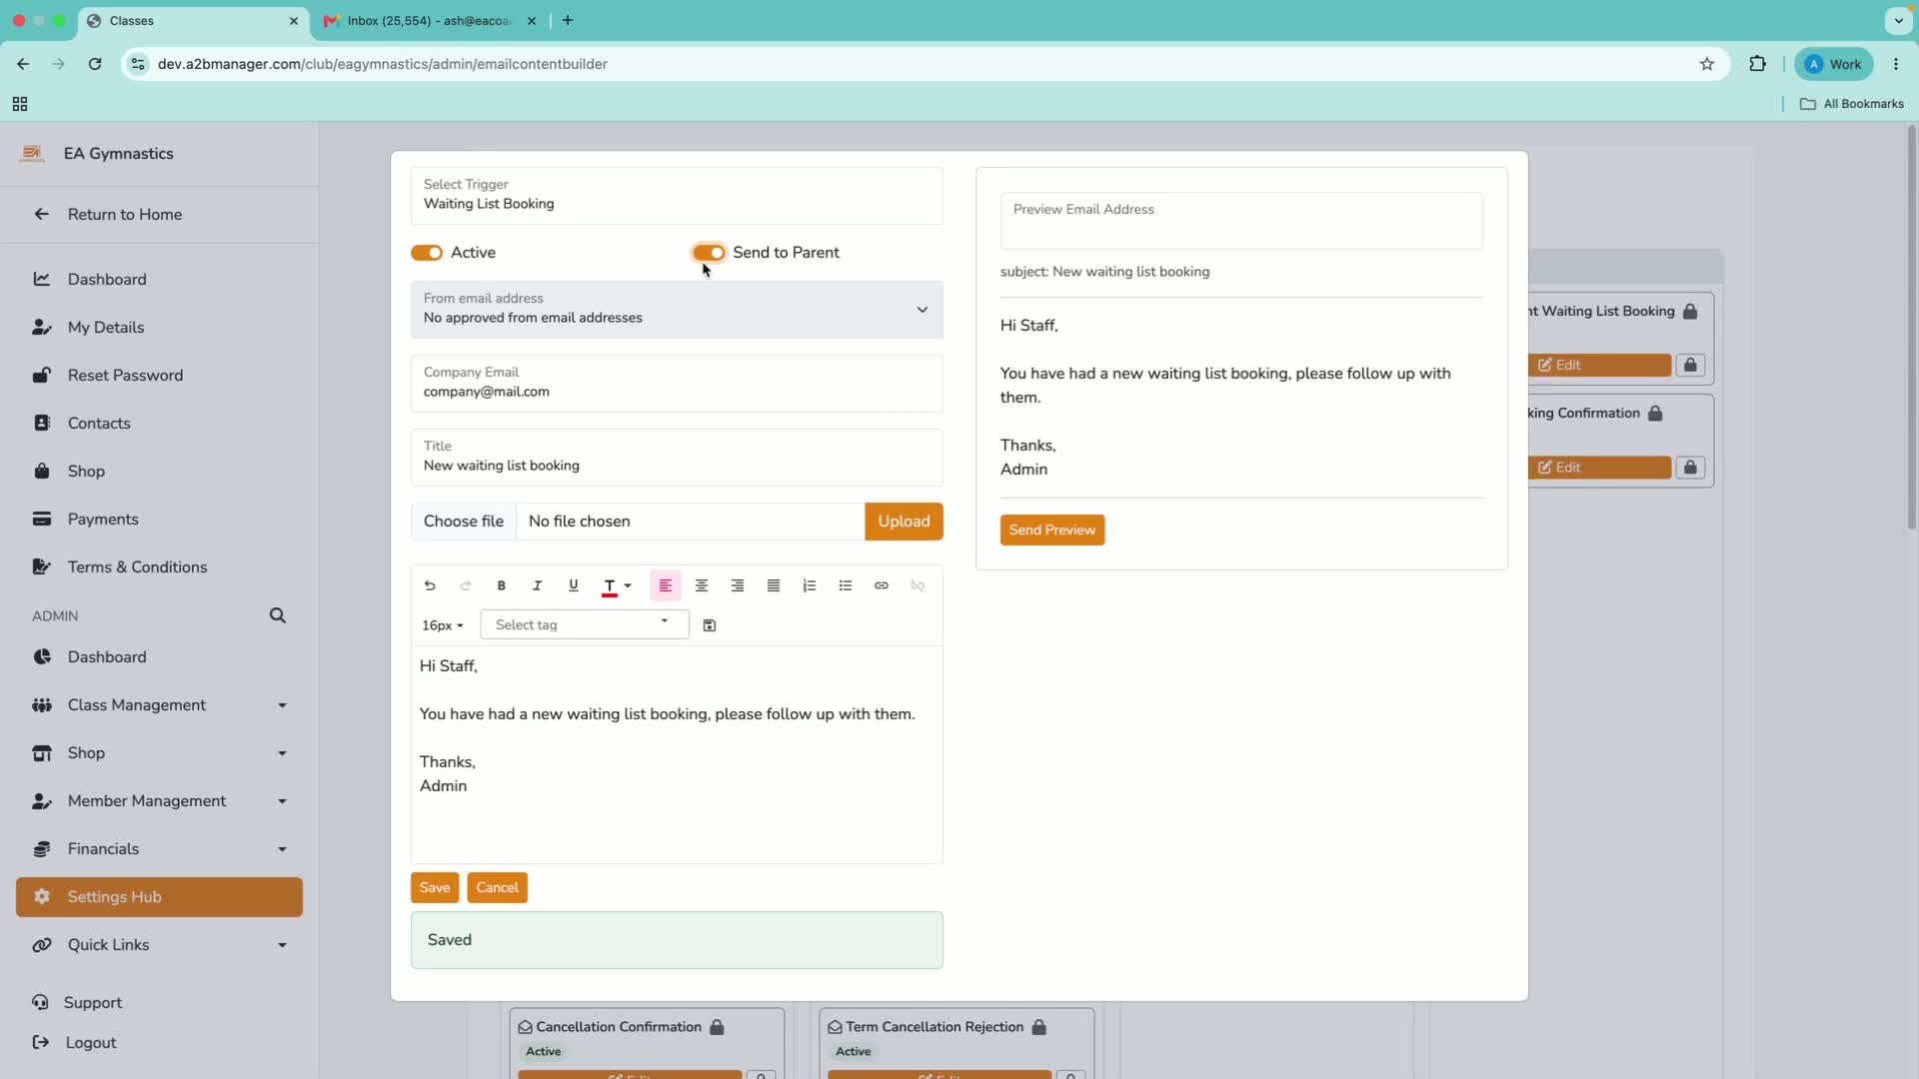Switch to the Gmail Inbox tab

(x=430, y=20)
